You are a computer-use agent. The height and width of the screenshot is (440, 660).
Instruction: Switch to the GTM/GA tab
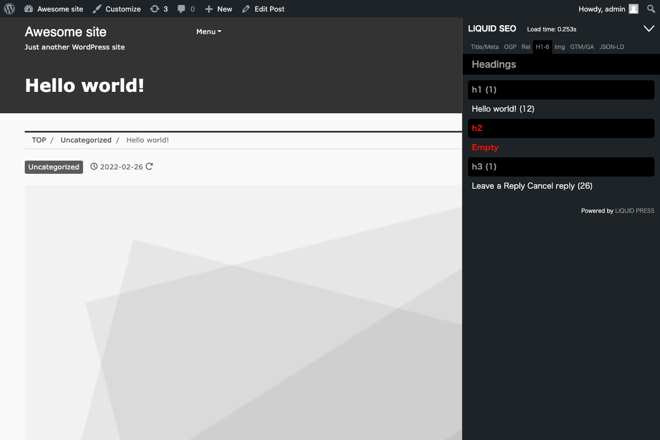(x=582, y=47)
